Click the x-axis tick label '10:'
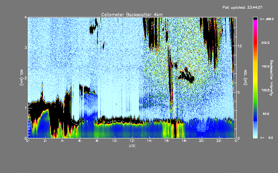The width and height of the screenshot is (278, 173). [x=115, y=141]
